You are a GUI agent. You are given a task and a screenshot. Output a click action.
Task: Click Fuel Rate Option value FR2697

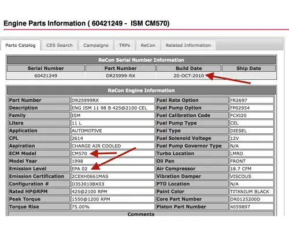pyautogui.click(x=251, y=100)
